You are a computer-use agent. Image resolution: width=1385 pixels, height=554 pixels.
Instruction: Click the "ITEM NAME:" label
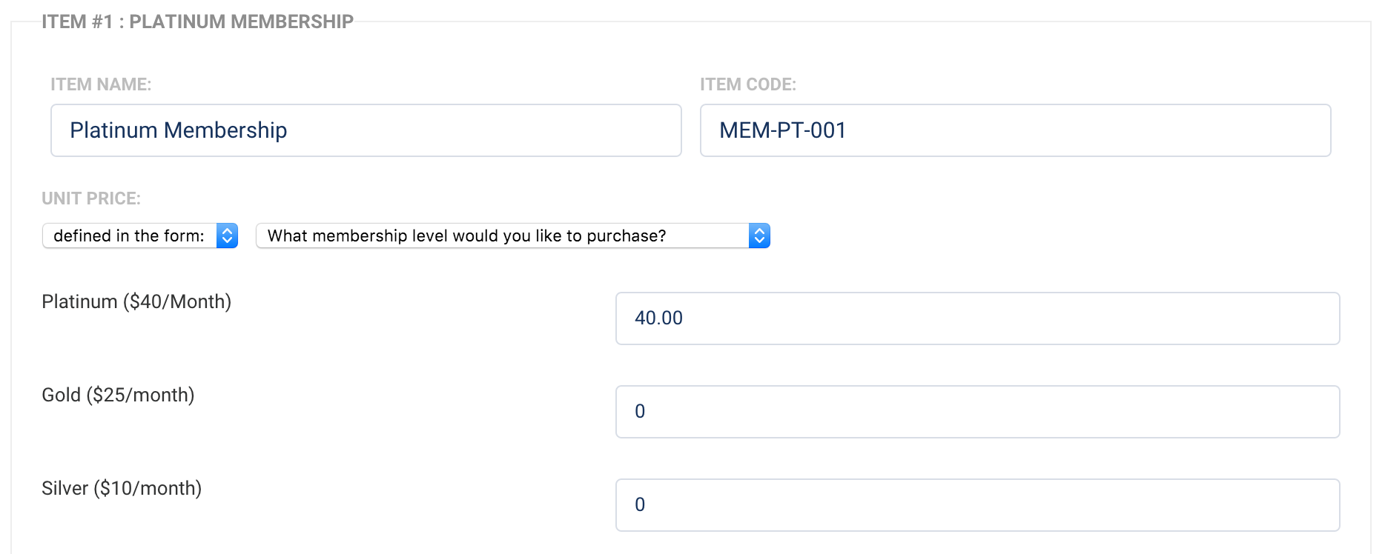[101, 84]
